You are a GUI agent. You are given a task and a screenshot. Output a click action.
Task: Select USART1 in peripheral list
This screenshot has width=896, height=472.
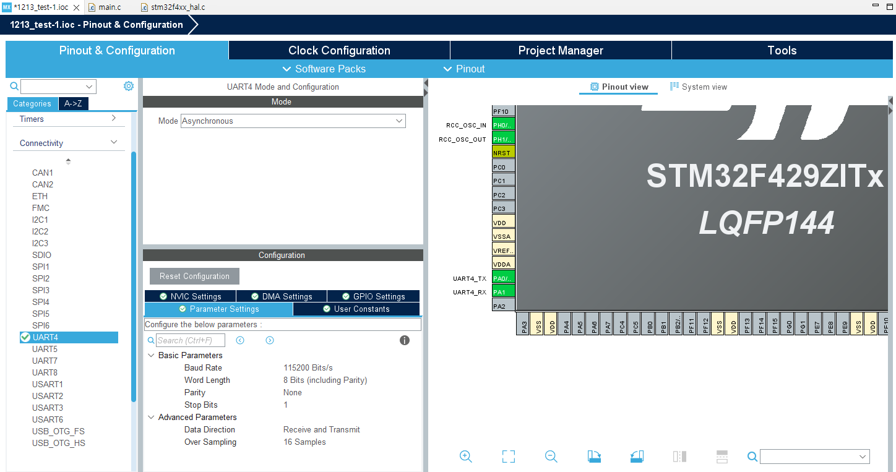coord(48,384)
